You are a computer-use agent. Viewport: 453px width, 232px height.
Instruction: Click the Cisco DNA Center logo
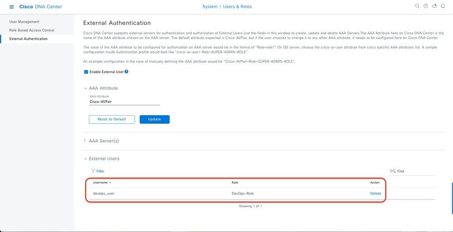(x=40, y=7)
